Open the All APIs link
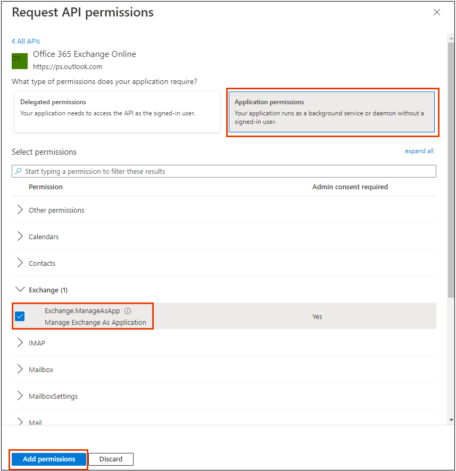The image size is (456, 471). coord(28,41)
